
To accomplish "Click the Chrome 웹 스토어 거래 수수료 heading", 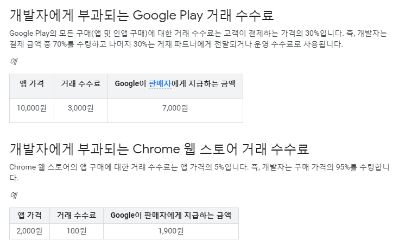I will pos(159,149).
